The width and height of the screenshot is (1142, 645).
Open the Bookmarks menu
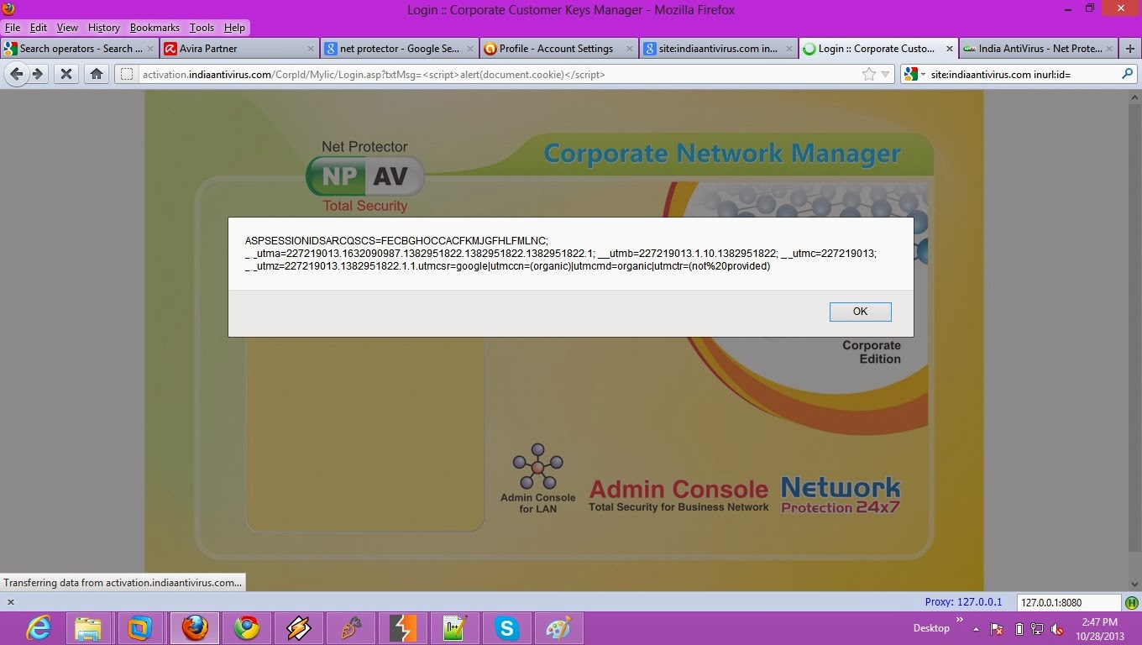155,28
